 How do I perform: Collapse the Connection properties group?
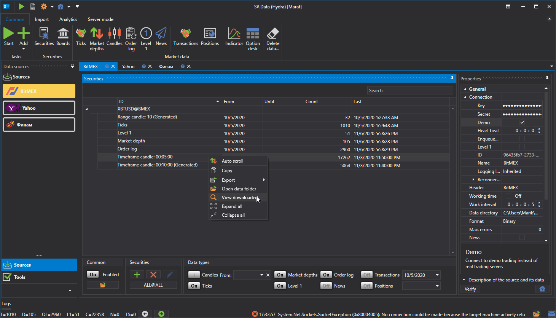[x=465, y=97]
